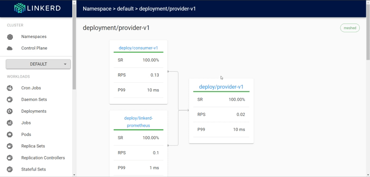The width and height of the screenshot is (370, 177).
Task: Click the Replica Sets icon
Action: (x=10, y=146)
